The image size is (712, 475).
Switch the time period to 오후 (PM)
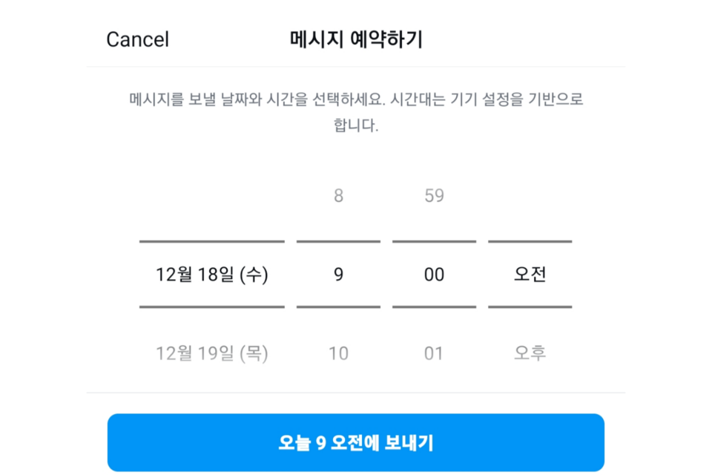530,353
